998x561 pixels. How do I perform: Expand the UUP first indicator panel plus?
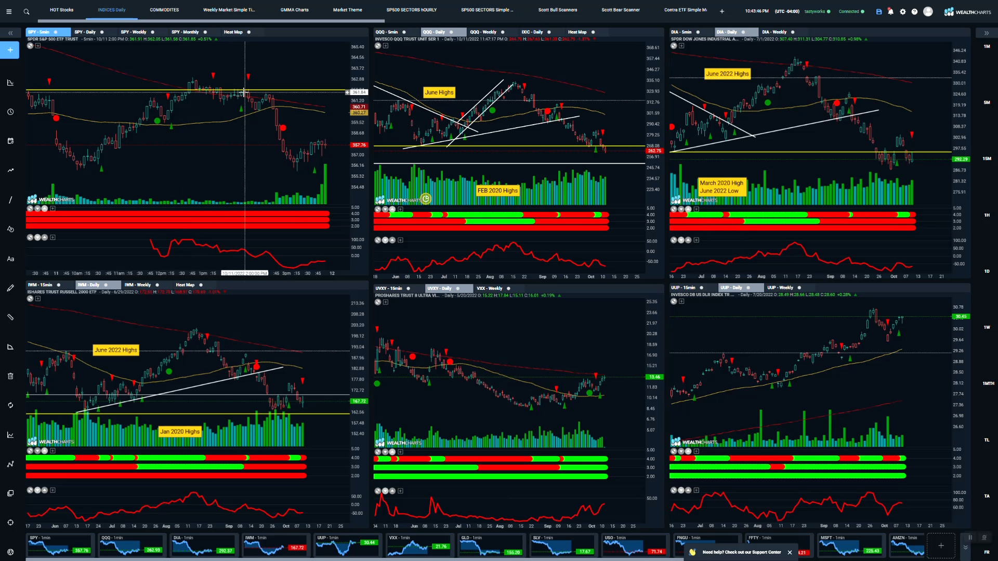pos(696,451)
